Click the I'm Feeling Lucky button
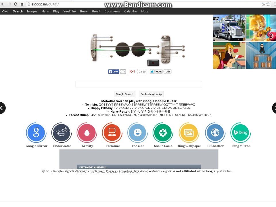 151,94
